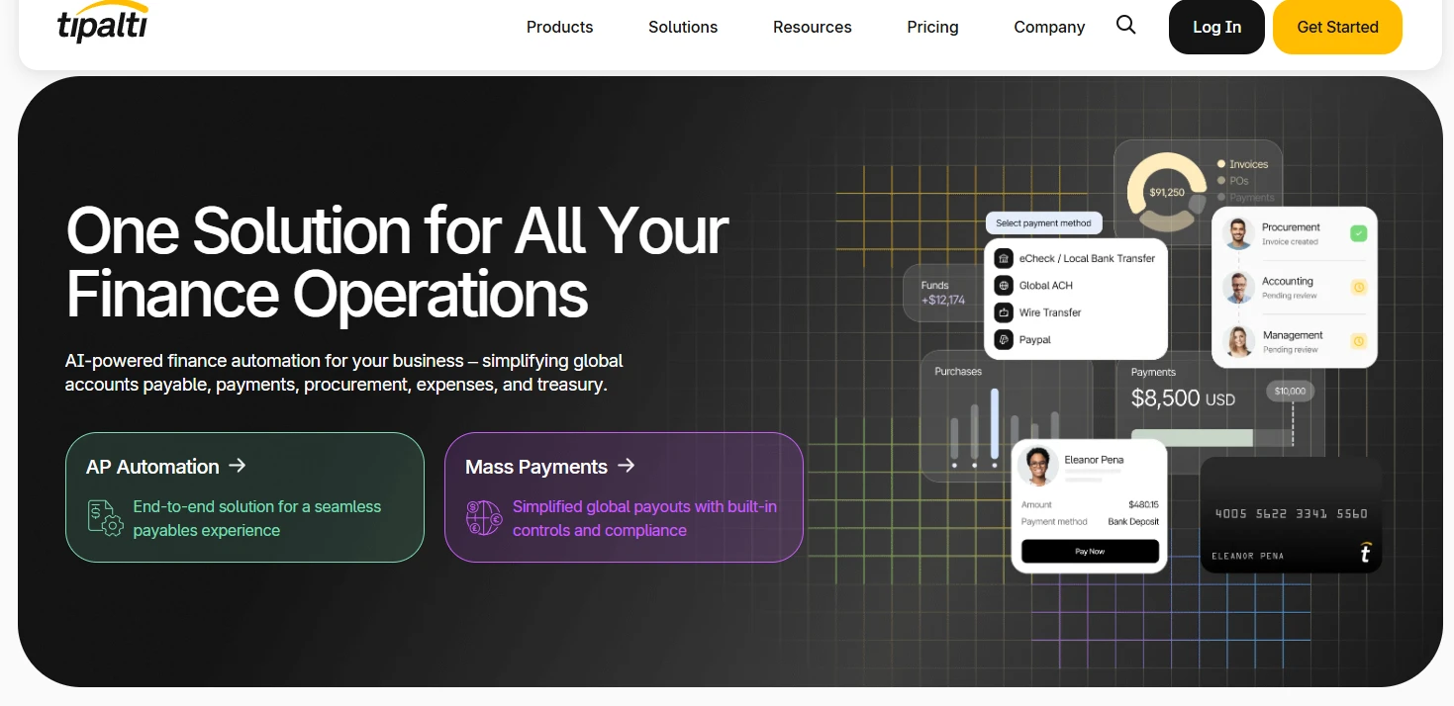The height and width of the screenshot is (706, 1454).
Task: Open the Products menu
Action: pyautogui.click(x=559, y=27)
